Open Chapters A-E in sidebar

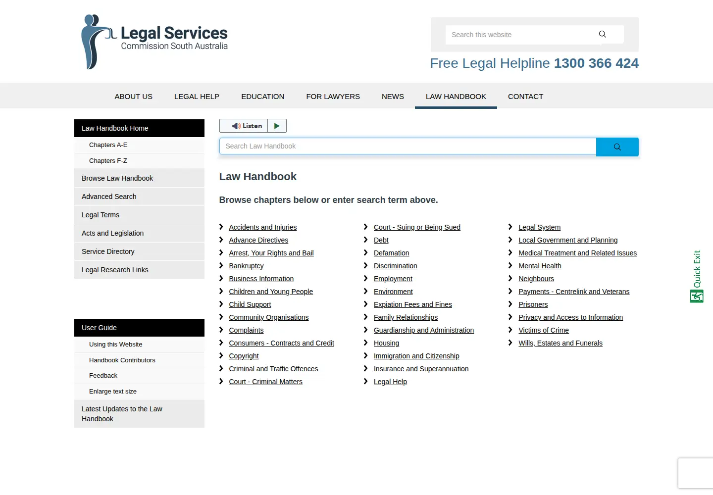(139, 145)
